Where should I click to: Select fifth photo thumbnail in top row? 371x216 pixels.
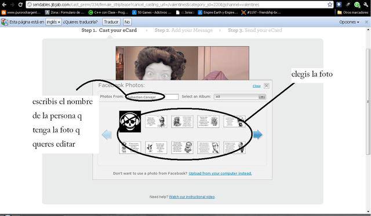tap(234, 122)
